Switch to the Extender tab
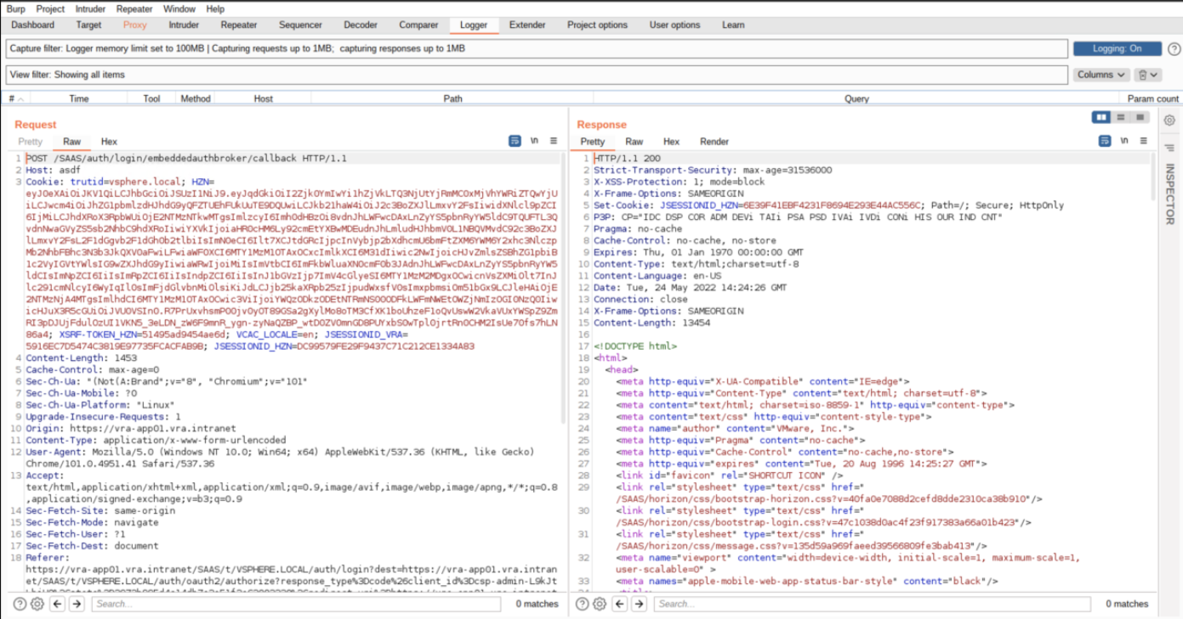Screen dimensions: 1183x619 coord(527,25)
